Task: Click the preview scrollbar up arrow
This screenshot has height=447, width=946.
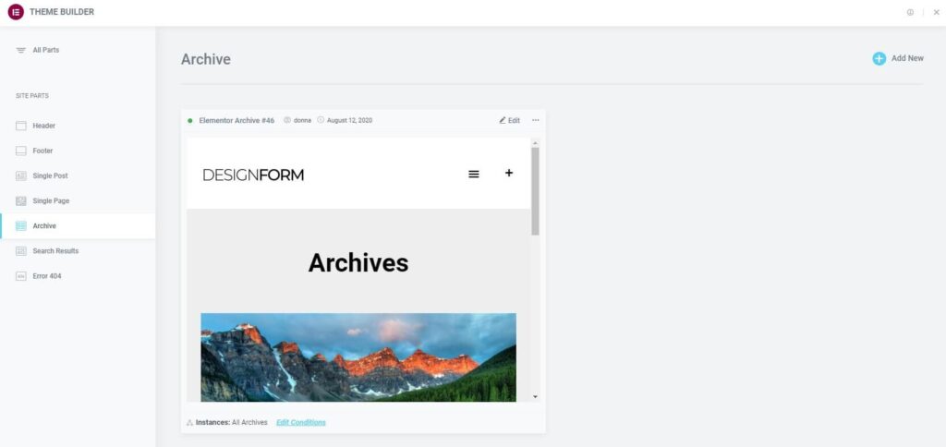Action: click(x=535, y=143)
